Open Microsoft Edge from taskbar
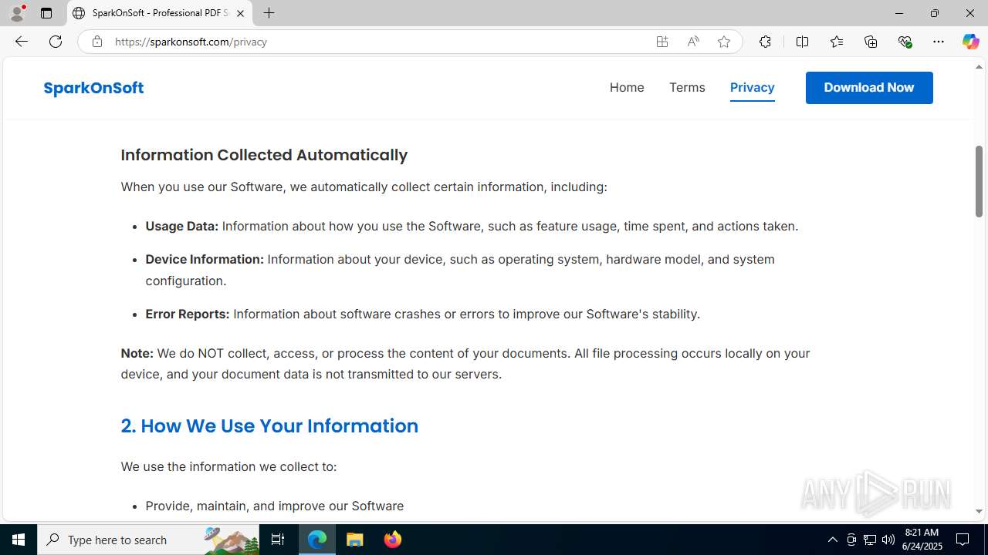Image resolution: width=988 pixels, height=555 pixels. [x=317, y=540]
